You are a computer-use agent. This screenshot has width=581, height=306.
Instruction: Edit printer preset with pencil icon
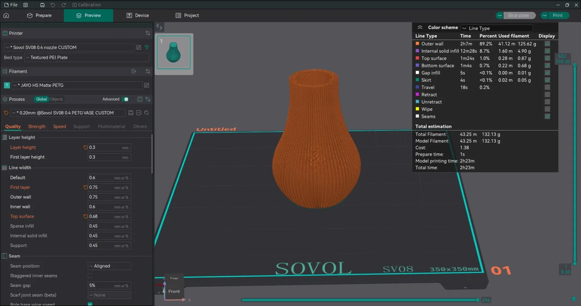[139, 48]
